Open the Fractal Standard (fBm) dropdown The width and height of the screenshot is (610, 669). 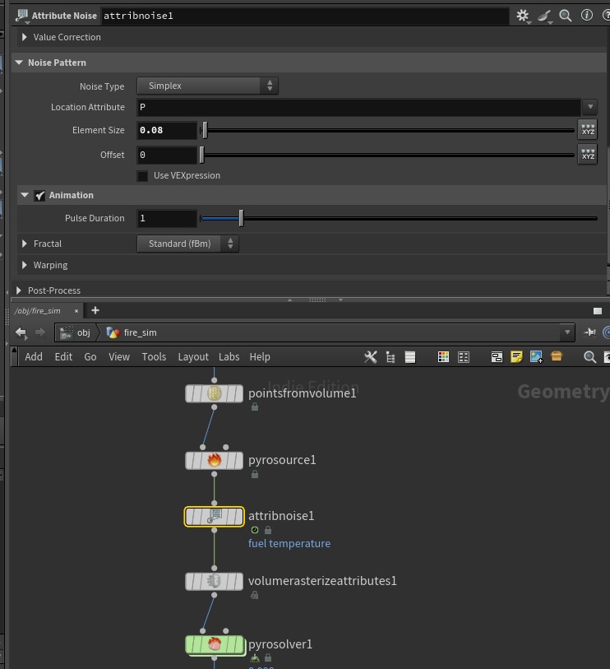coord(187,244)
